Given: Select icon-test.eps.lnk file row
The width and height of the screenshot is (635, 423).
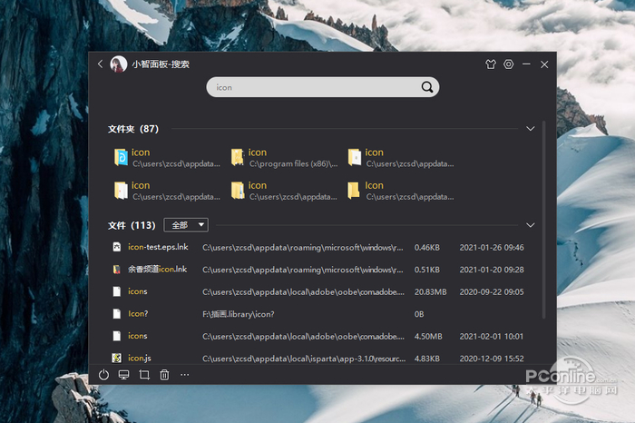Looking at the screenshot, I should pyautogui.click(x=317, y=247).
